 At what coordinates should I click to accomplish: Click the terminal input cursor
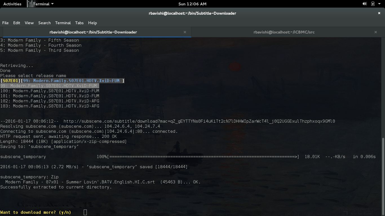coord(85,212)
